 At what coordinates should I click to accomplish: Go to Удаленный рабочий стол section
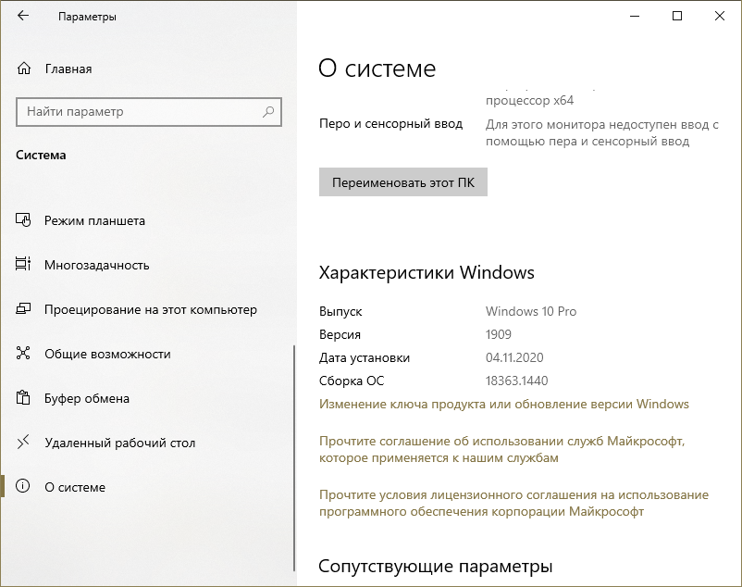pyautogui.click(x=119, y=443)
